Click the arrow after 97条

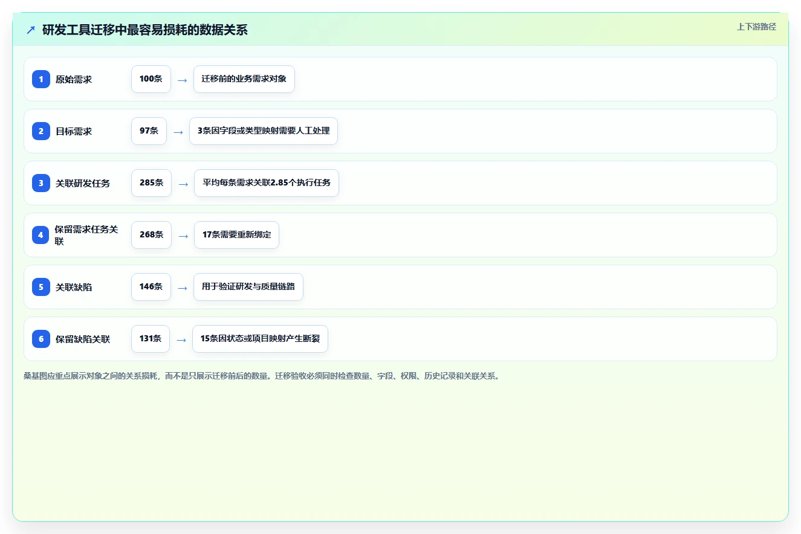pos(178,132)
